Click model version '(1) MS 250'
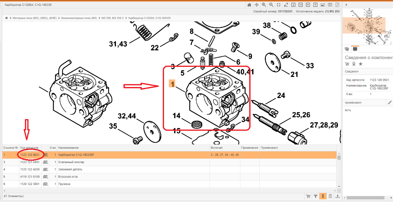Screen dimensions: 393x202 click(x=332, y=11)
